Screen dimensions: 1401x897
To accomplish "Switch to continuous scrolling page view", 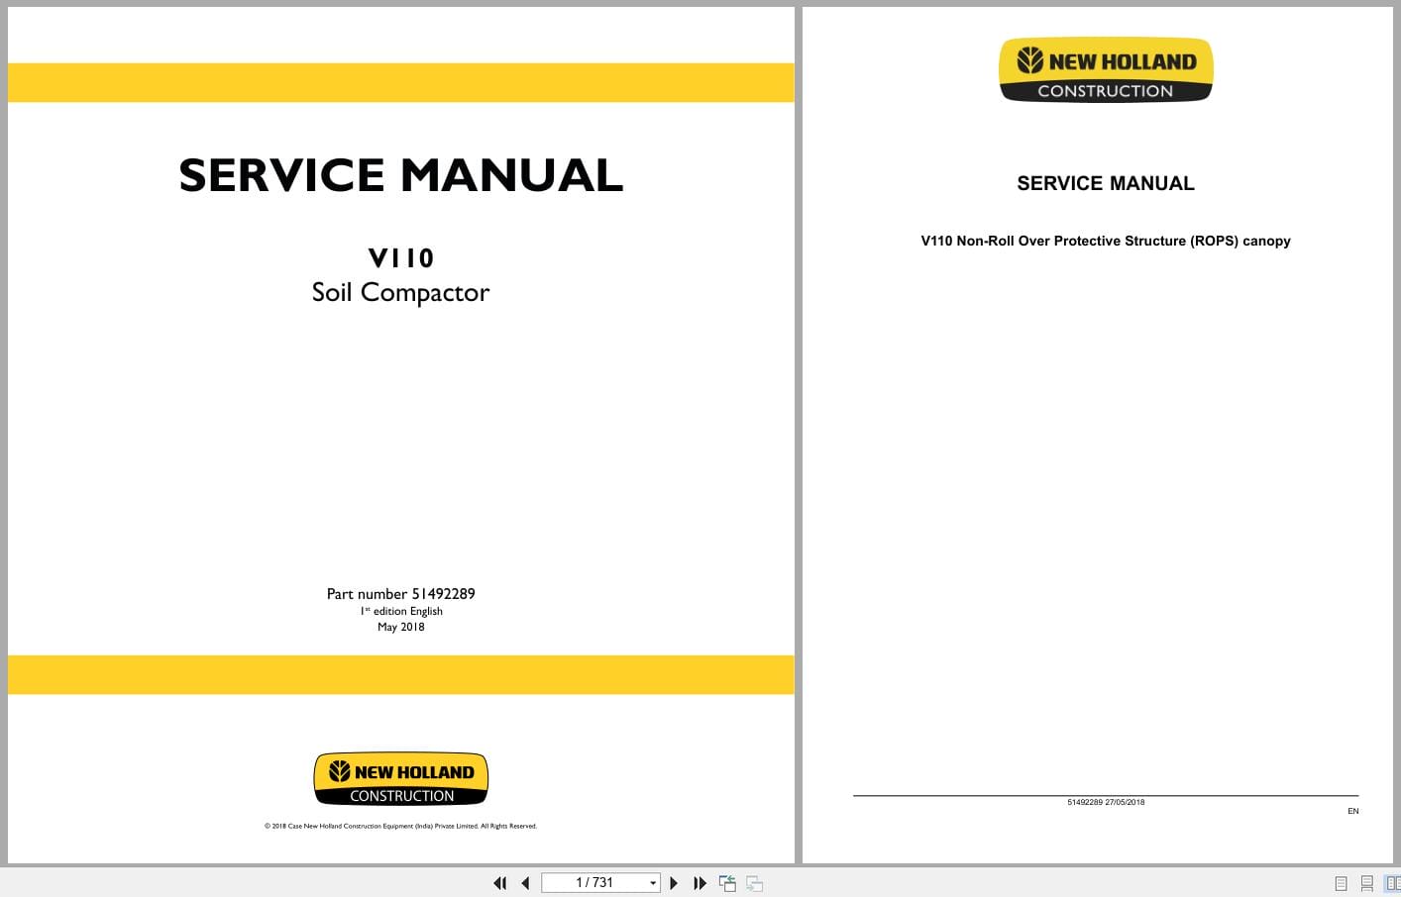I will pyautogui.click(x=1366, y=883).
